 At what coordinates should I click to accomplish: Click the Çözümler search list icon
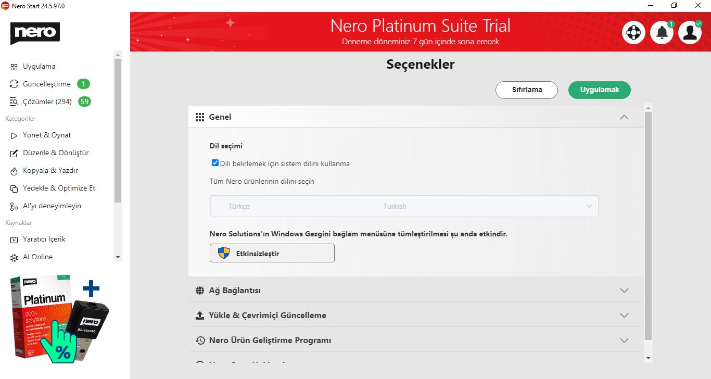[x=14, y=102]
